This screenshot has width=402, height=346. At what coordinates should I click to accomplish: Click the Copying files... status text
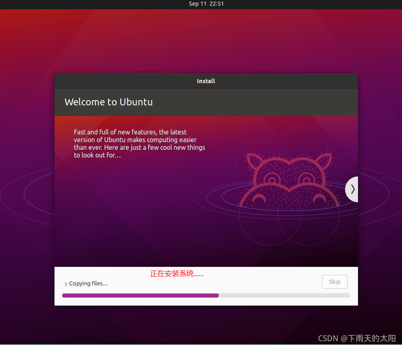[x=88, y=283]
